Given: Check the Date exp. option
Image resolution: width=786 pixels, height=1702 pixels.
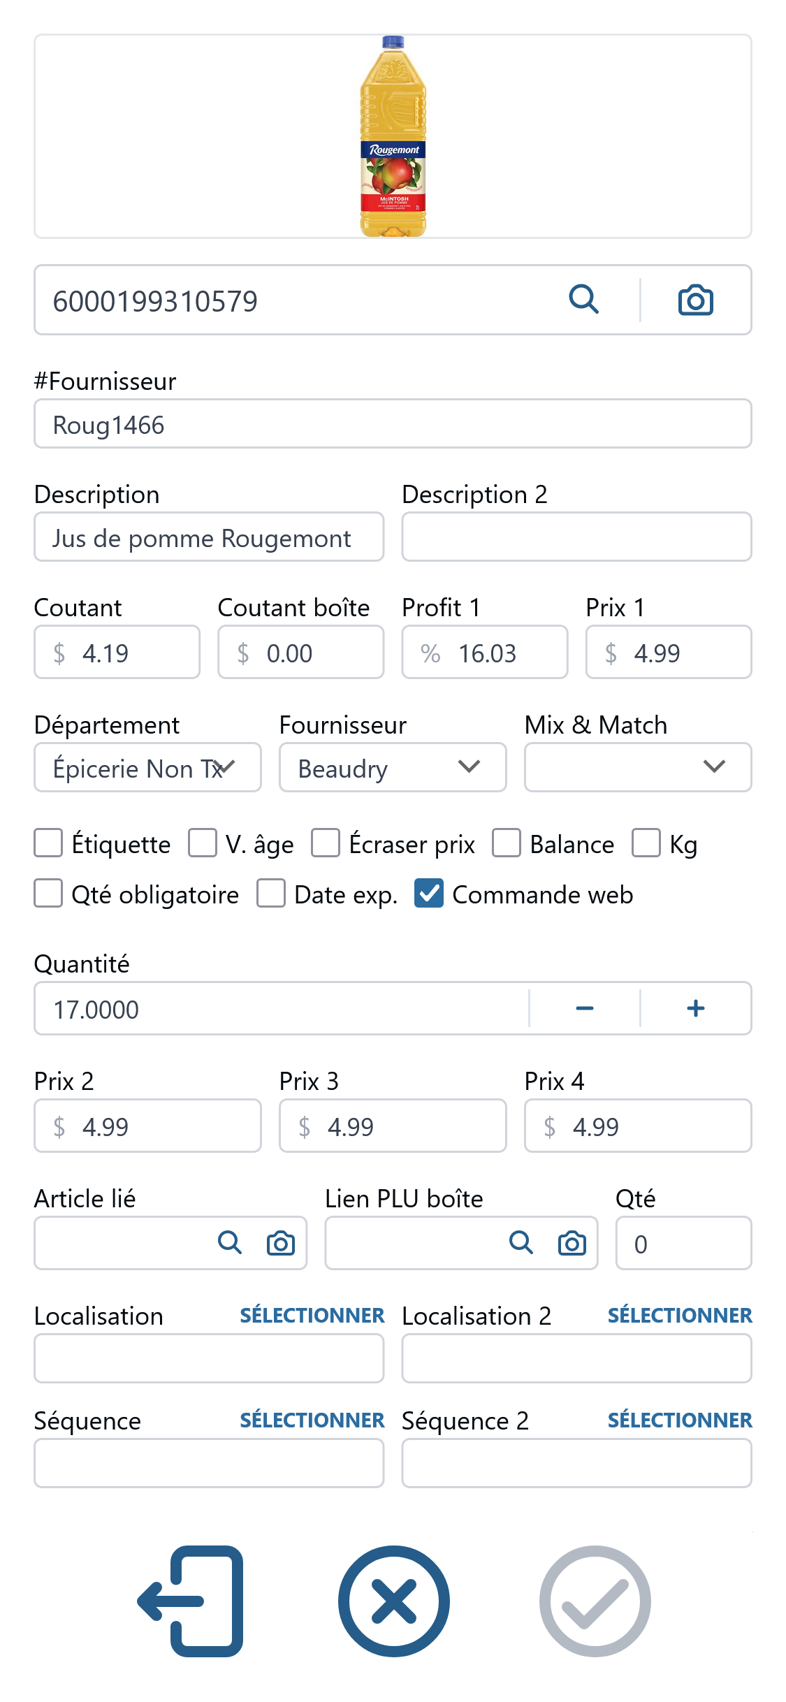Looking at the screenshot, I should [271, 894].
